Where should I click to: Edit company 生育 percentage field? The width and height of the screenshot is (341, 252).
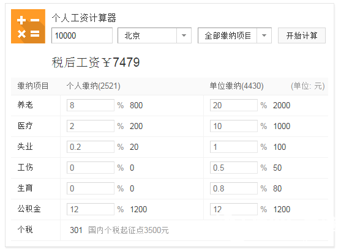[234, 188]
